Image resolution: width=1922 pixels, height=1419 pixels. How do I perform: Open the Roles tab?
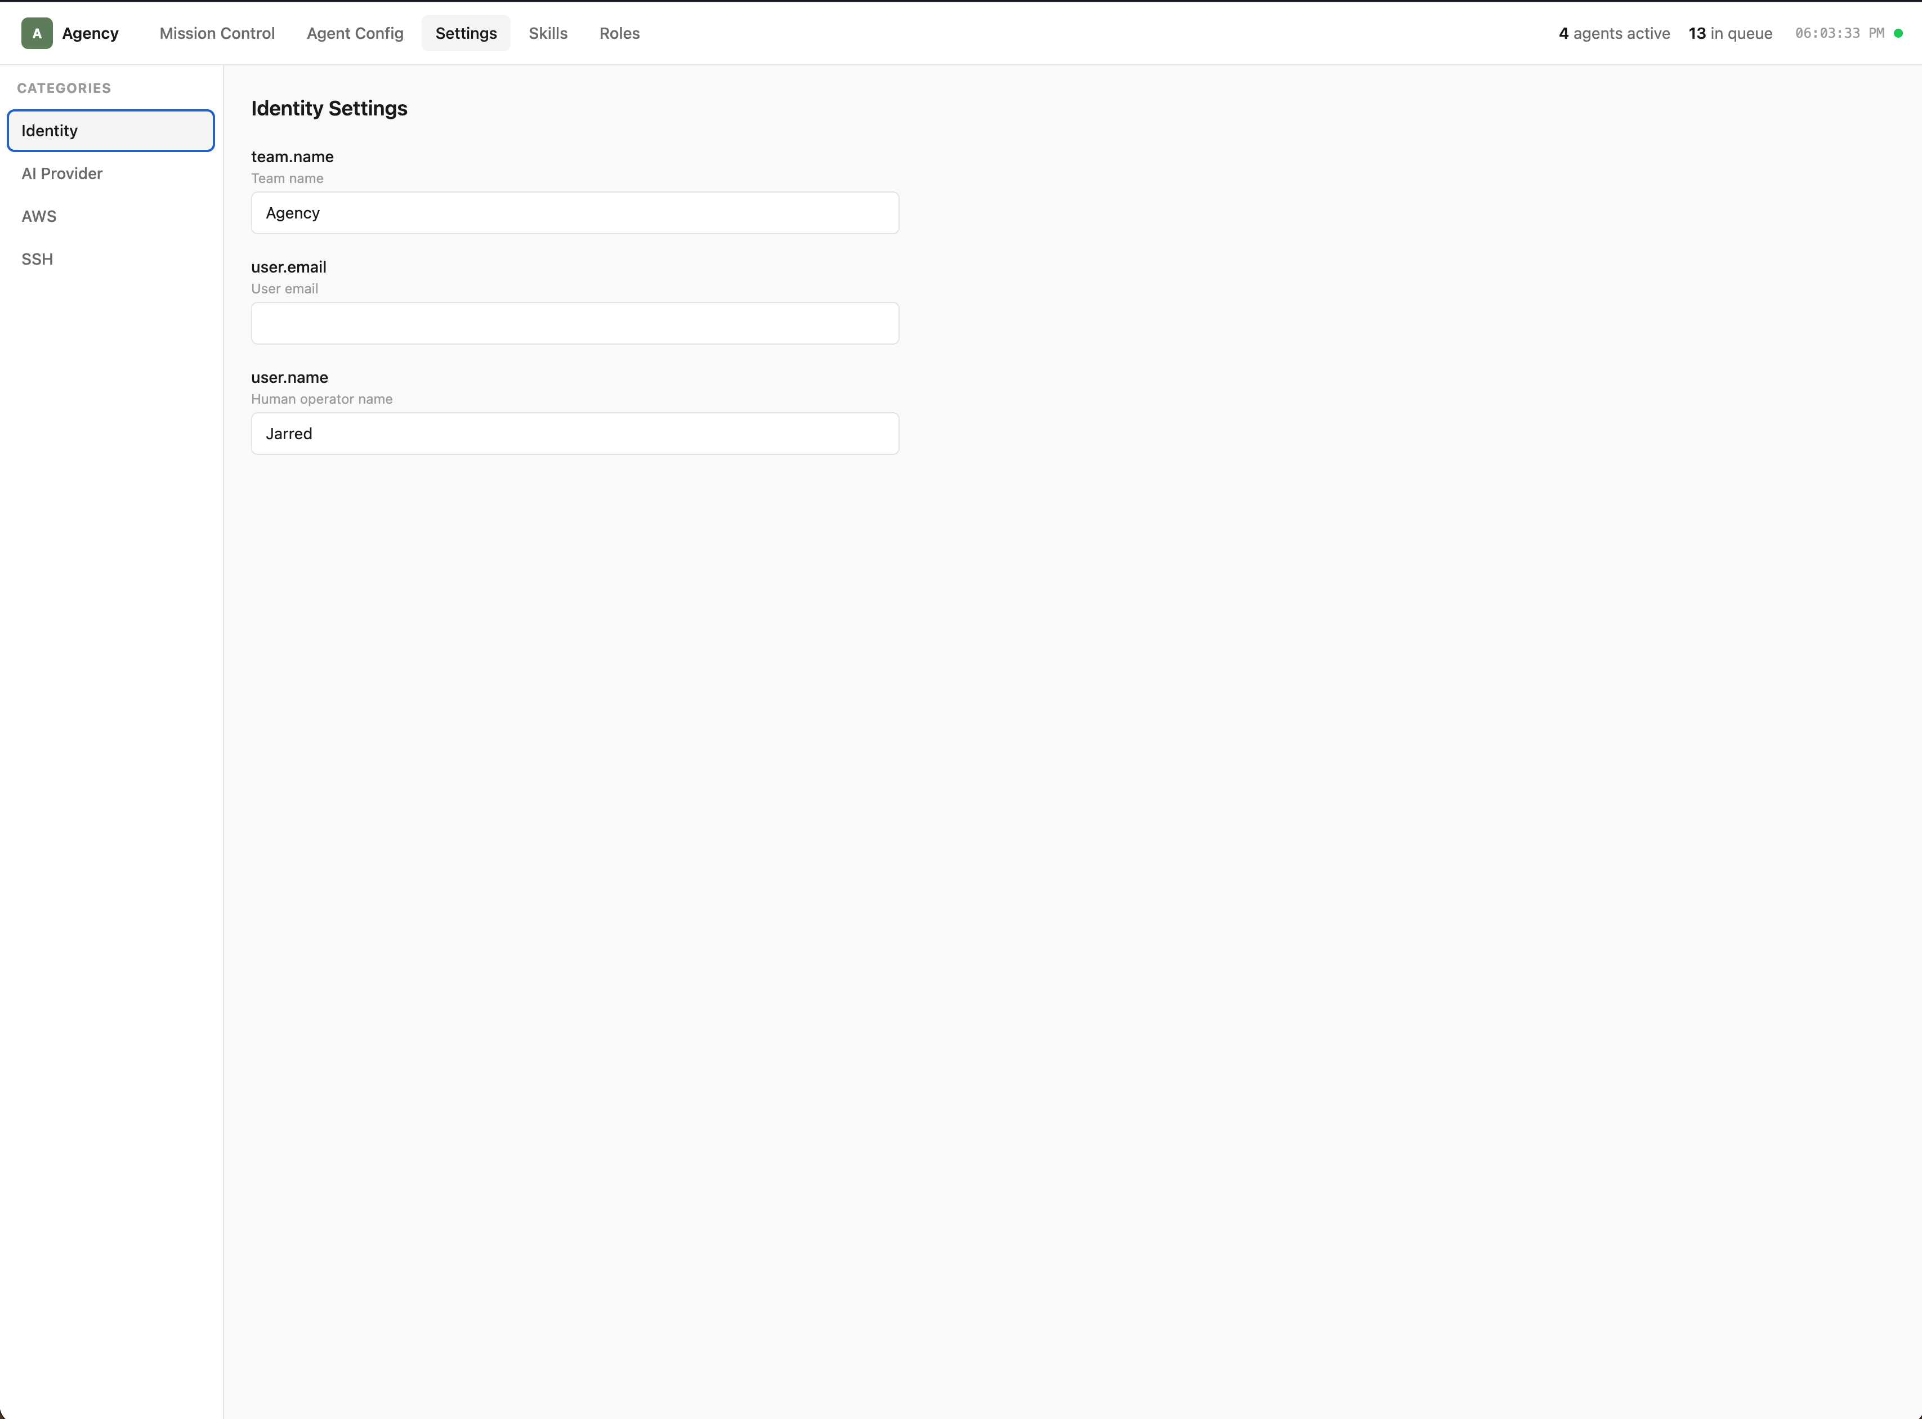(619, 33)
